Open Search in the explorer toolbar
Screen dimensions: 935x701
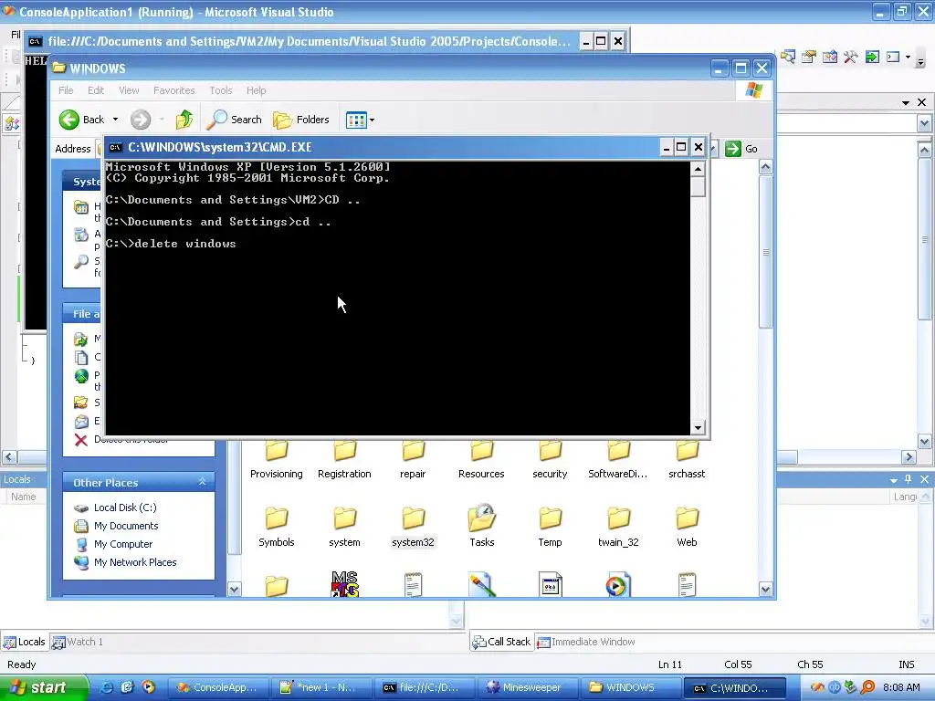click(x=235, y=120)
